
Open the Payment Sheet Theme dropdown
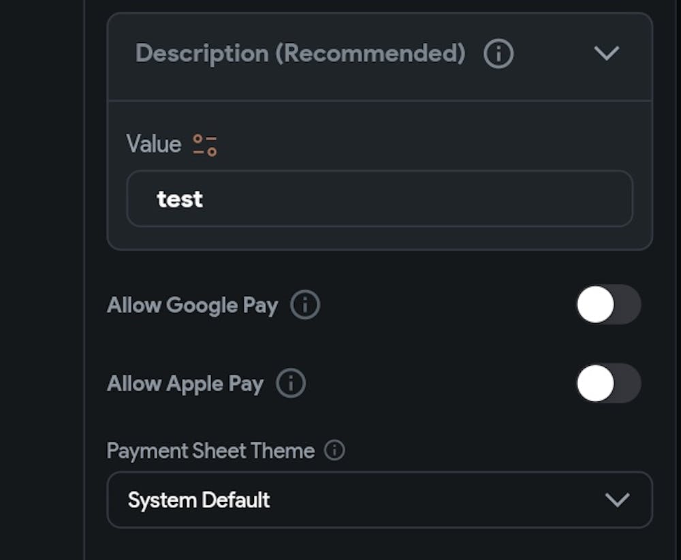pos(379,500)
